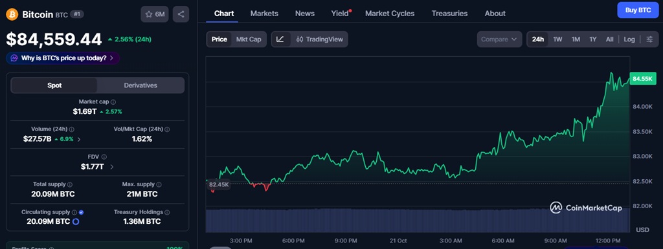Show Circulating supply info icon
This screenshot has height=249, width=663.
point(74,212)
